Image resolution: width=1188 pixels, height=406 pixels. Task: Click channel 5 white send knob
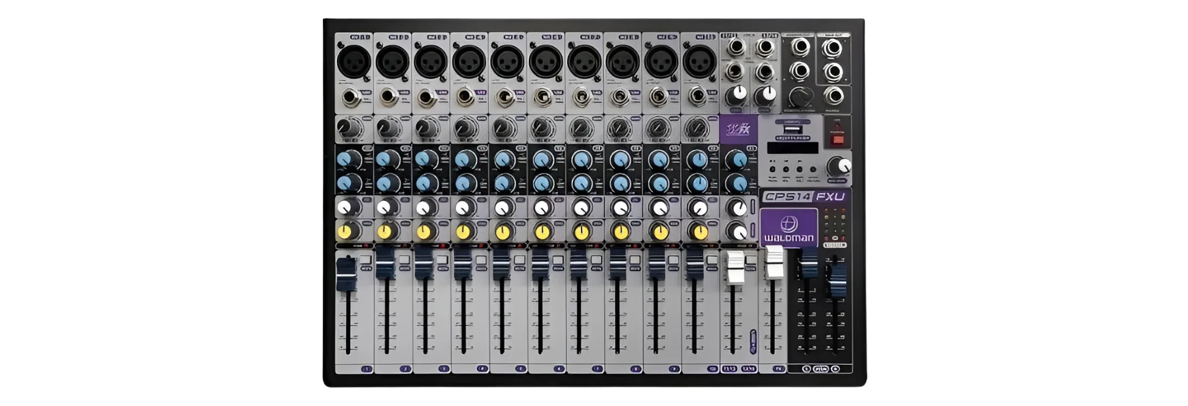tap(503, 207)
